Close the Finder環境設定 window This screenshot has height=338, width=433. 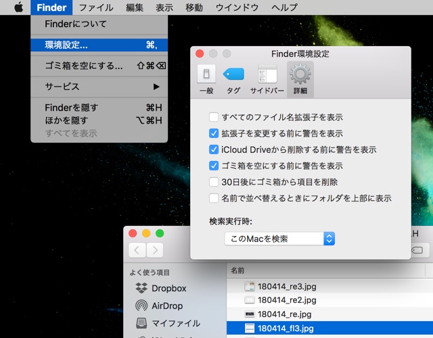coord(200,53)
